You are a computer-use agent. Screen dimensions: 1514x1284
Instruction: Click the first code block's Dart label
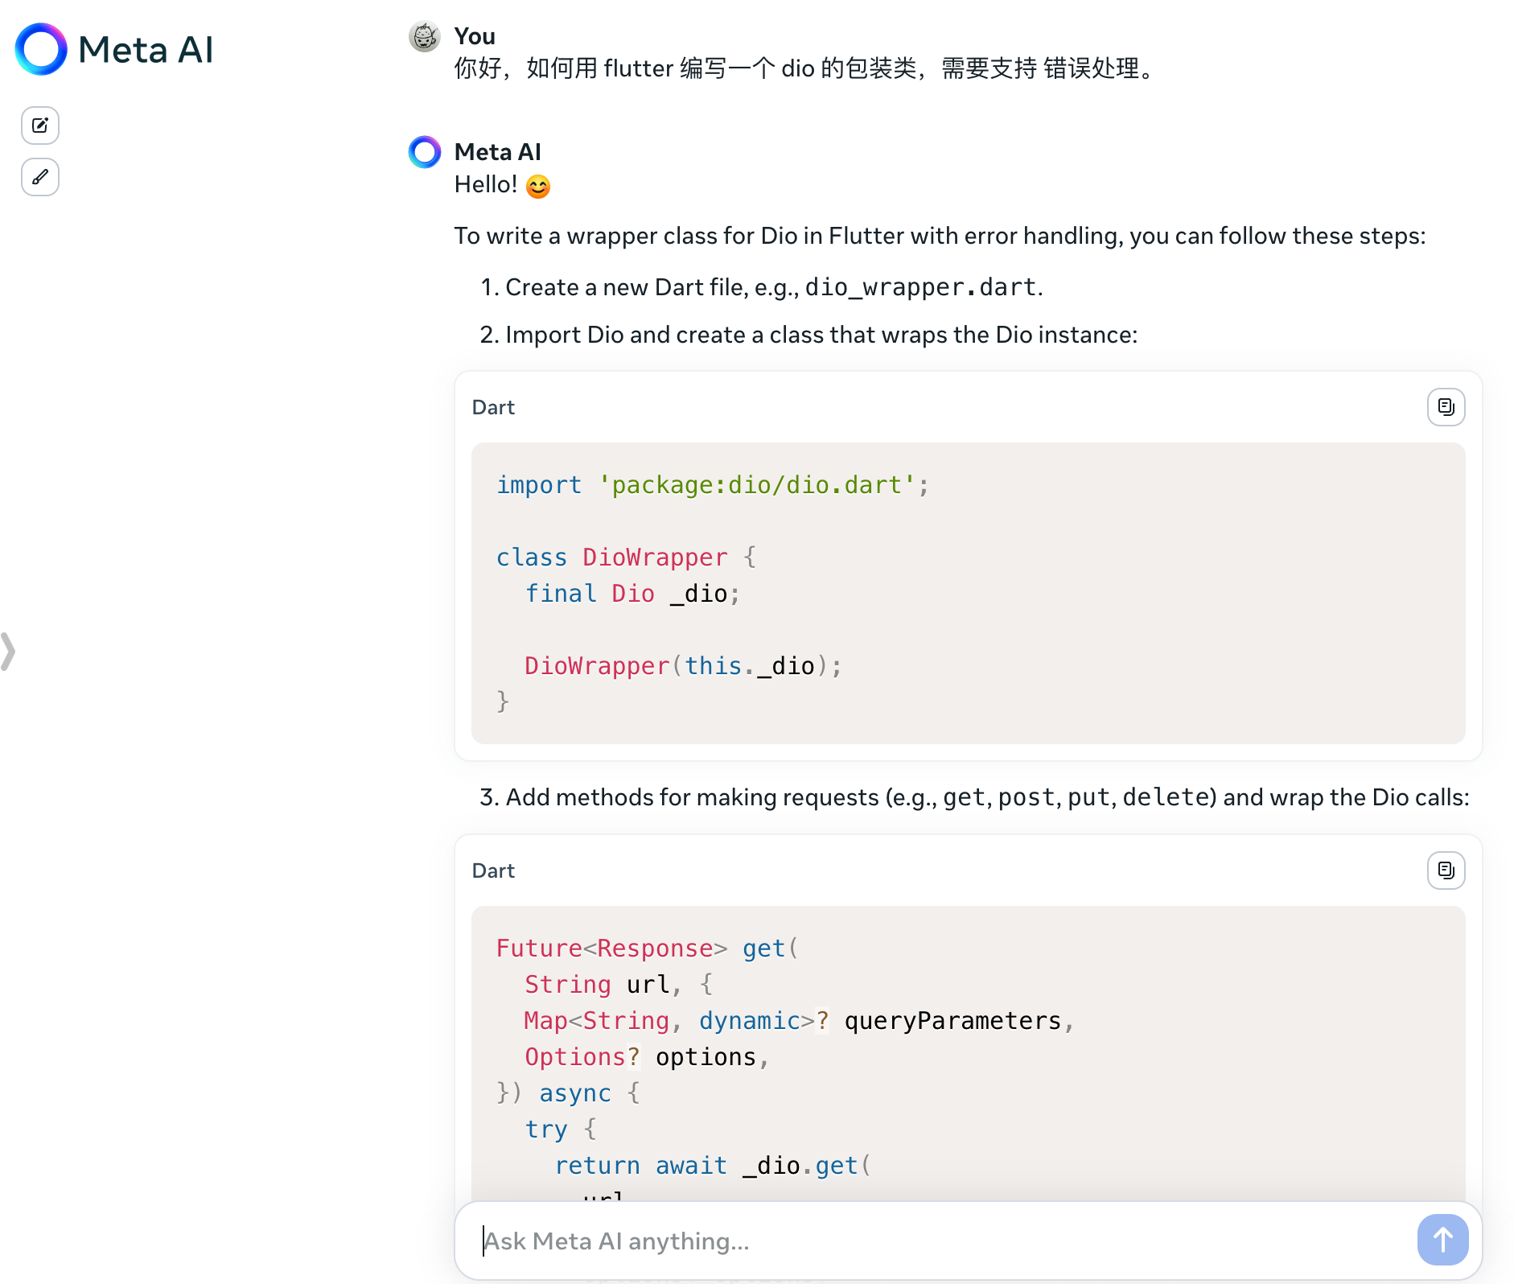pos(493,407)
